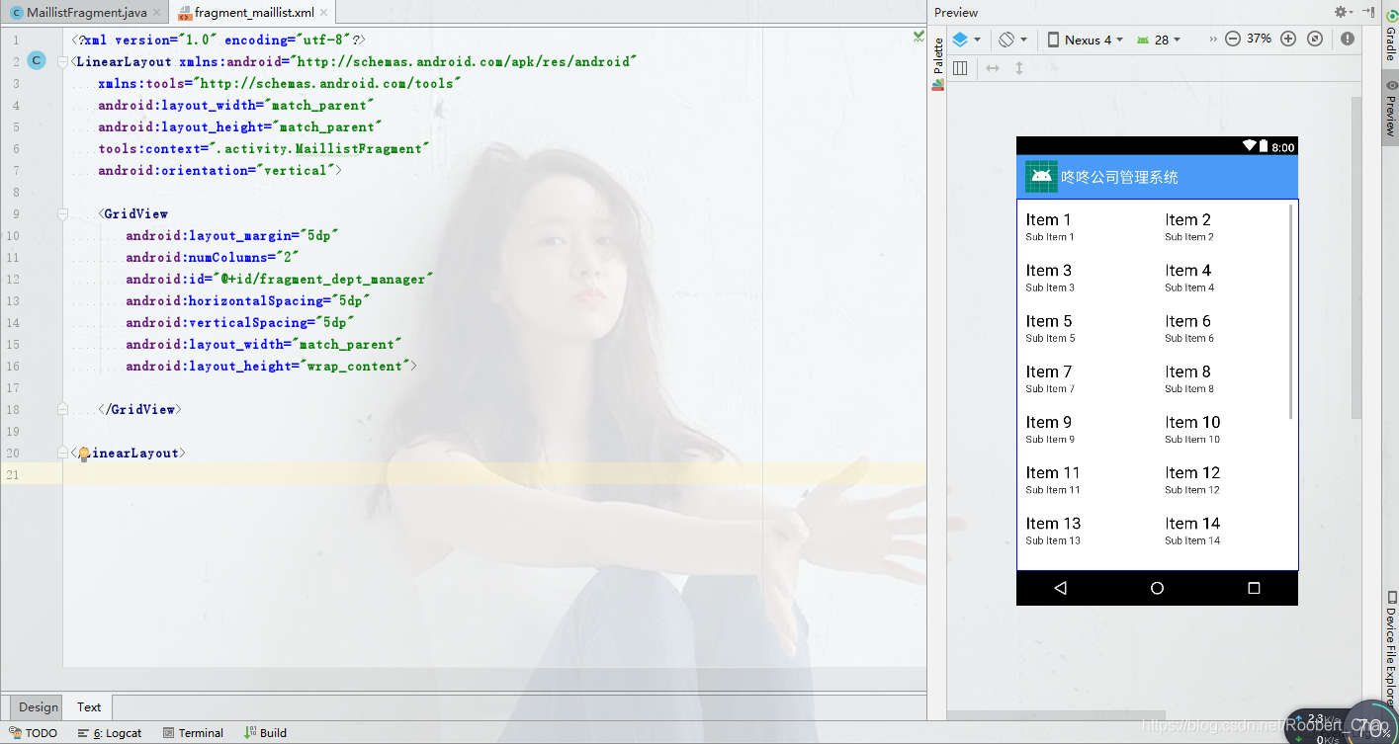Open Device File Explorer side tab
This screenshot has height=744, width=1399.
click(1390, 649)
